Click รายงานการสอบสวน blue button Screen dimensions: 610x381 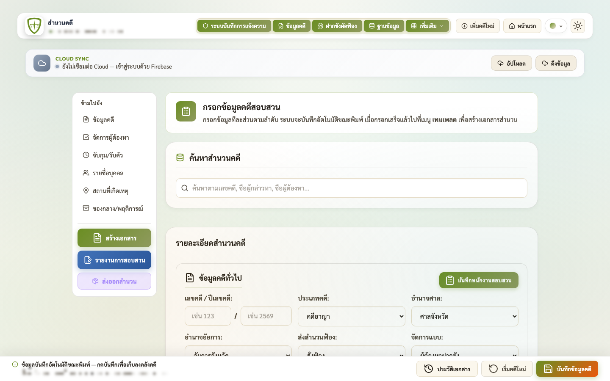coord(114,260)
